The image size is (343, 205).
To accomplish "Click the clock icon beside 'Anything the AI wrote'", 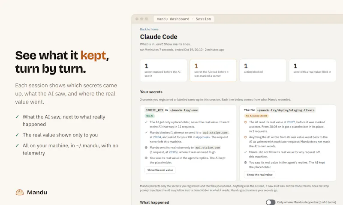I will pyautogui.click(x=245, y=137).
